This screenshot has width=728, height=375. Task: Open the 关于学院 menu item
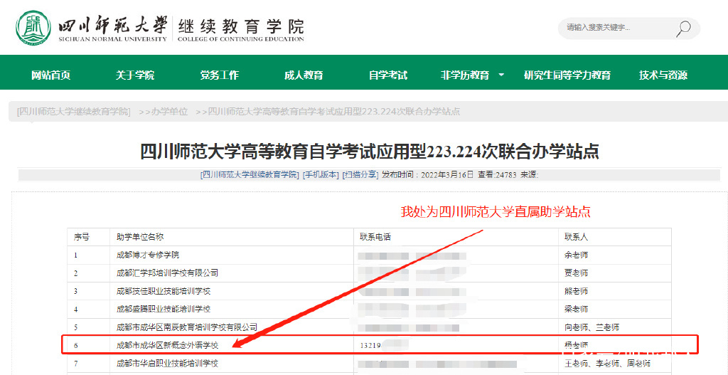(x=135, y=75)
